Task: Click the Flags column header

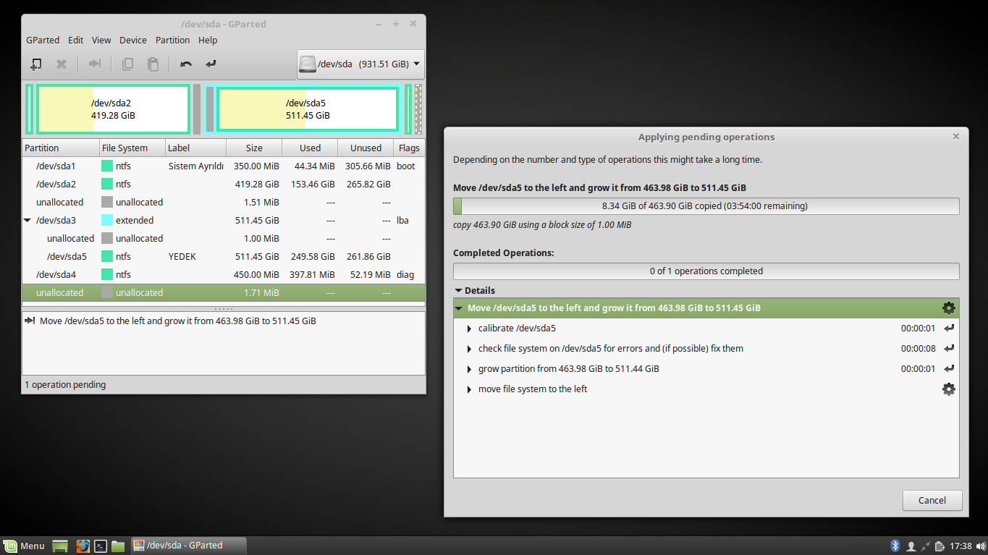Action: point(409,148)
